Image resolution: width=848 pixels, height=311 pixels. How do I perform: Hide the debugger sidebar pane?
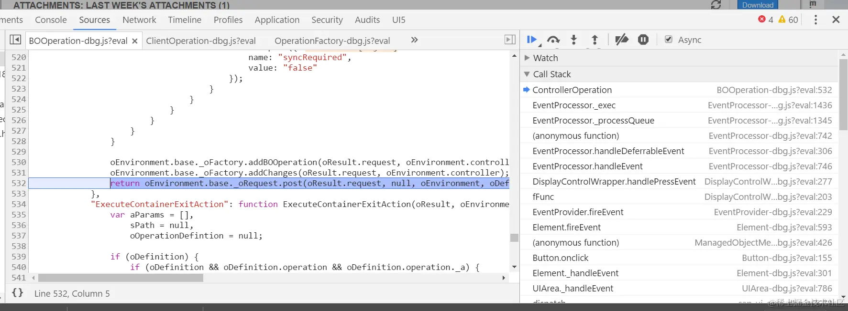(x=510, y=40)
